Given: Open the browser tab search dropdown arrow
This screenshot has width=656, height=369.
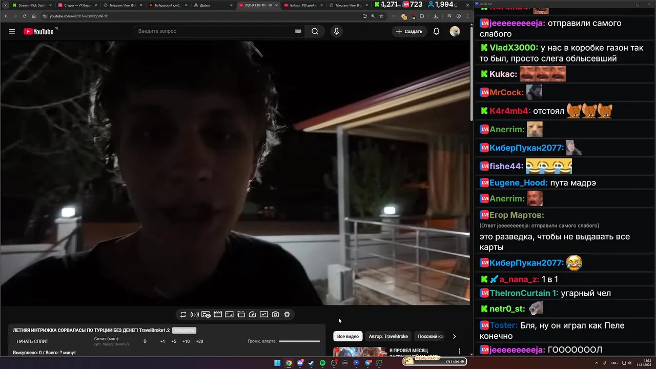Looking at the screenshot, I should point(5,5).
